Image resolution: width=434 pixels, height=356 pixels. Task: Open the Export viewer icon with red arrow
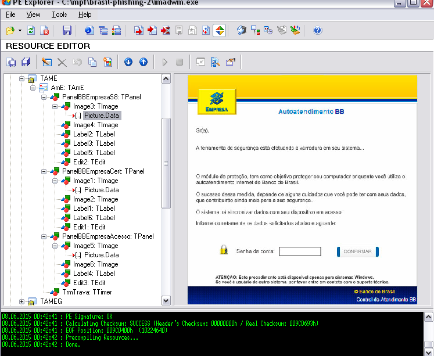click(139, 30)
